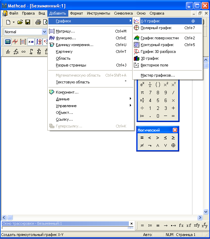
Task: Open the Matrix palette toolbar button
Action: pos(23,42)
